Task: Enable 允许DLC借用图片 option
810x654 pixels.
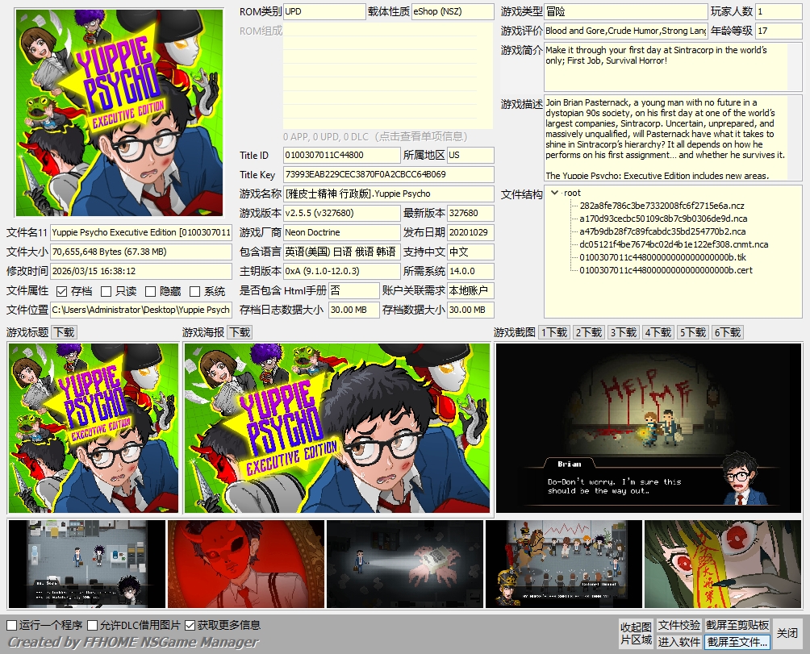Action: click(x=93, y=625)
